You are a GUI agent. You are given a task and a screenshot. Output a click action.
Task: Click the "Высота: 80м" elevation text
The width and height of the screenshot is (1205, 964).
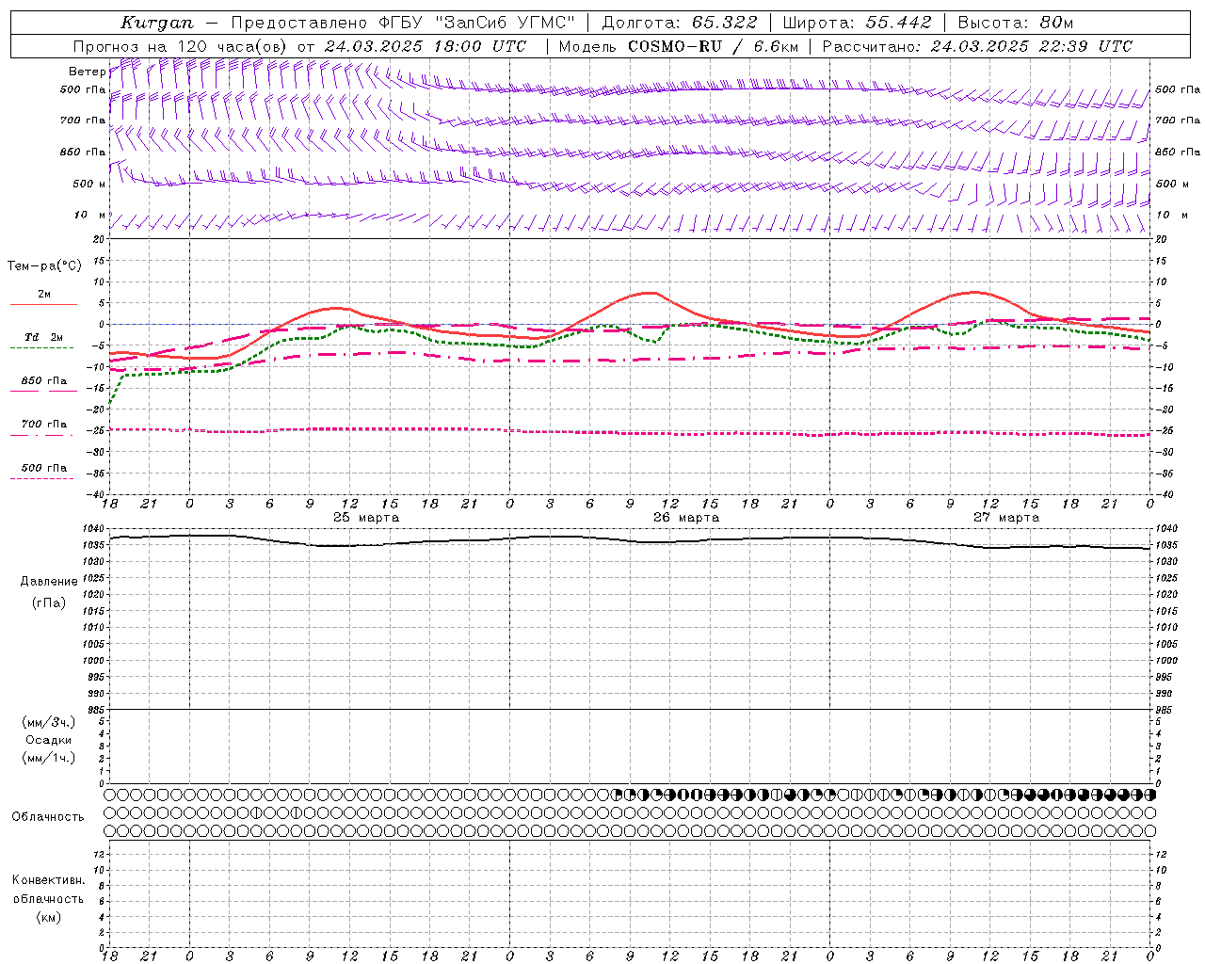pos(1015,23)
